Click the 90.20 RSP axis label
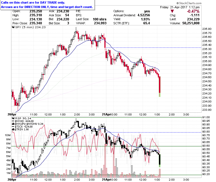The width and height of the screenshot is (216, 182). click(206, 174)
